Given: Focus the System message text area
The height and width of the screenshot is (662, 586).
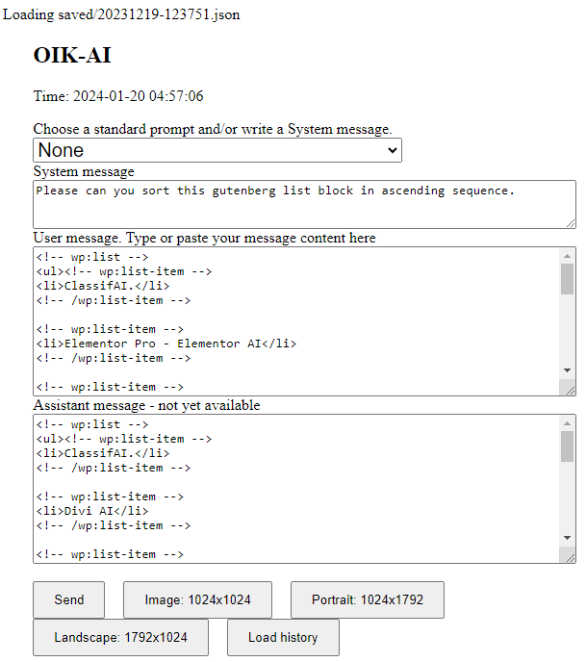Looking at the screenshot, I should [x=304, y=205].
